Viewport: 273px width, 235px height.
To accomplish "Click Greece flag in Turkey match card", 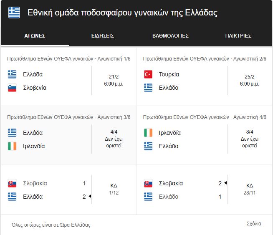I will pyautogui.click(x=148, y=88).
